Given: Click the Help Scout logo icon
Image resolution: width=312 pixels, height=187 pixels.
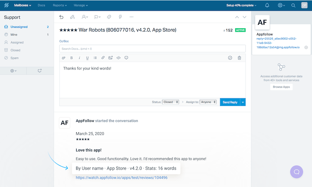Looking at the screenshot, I should point(6,5).
